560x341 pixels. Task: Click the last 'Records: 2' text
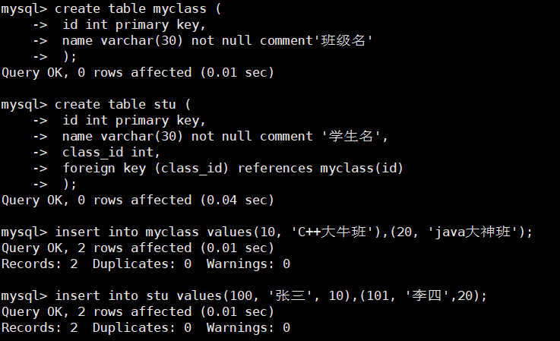pyautogui.click(x=40, y=327)
